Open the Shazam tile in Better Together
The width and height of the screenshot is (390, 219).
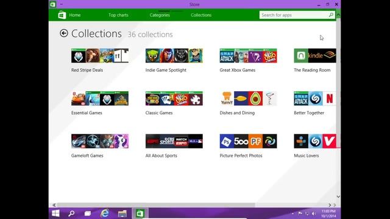coord(315,99)
